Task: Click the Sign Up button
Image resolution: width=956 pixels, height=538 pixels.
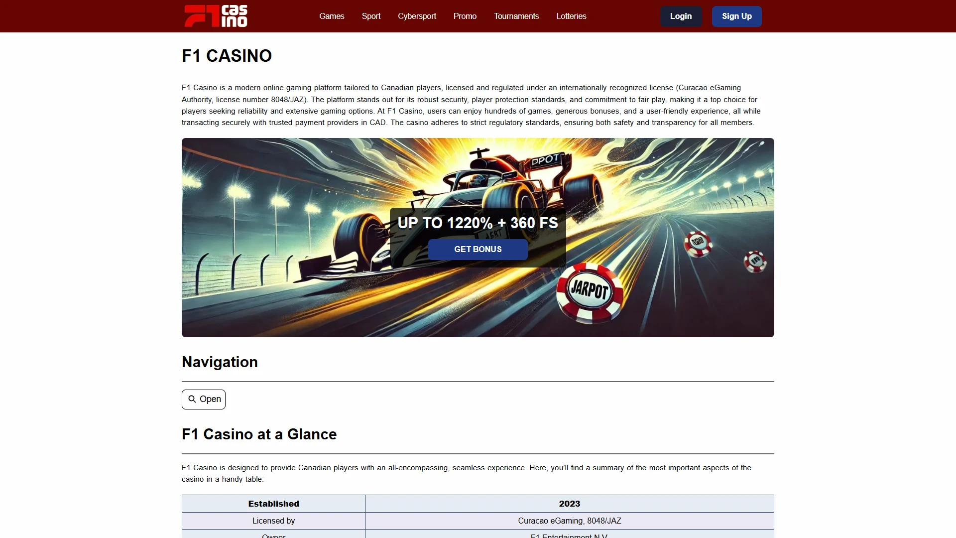Action: point(736,16)
